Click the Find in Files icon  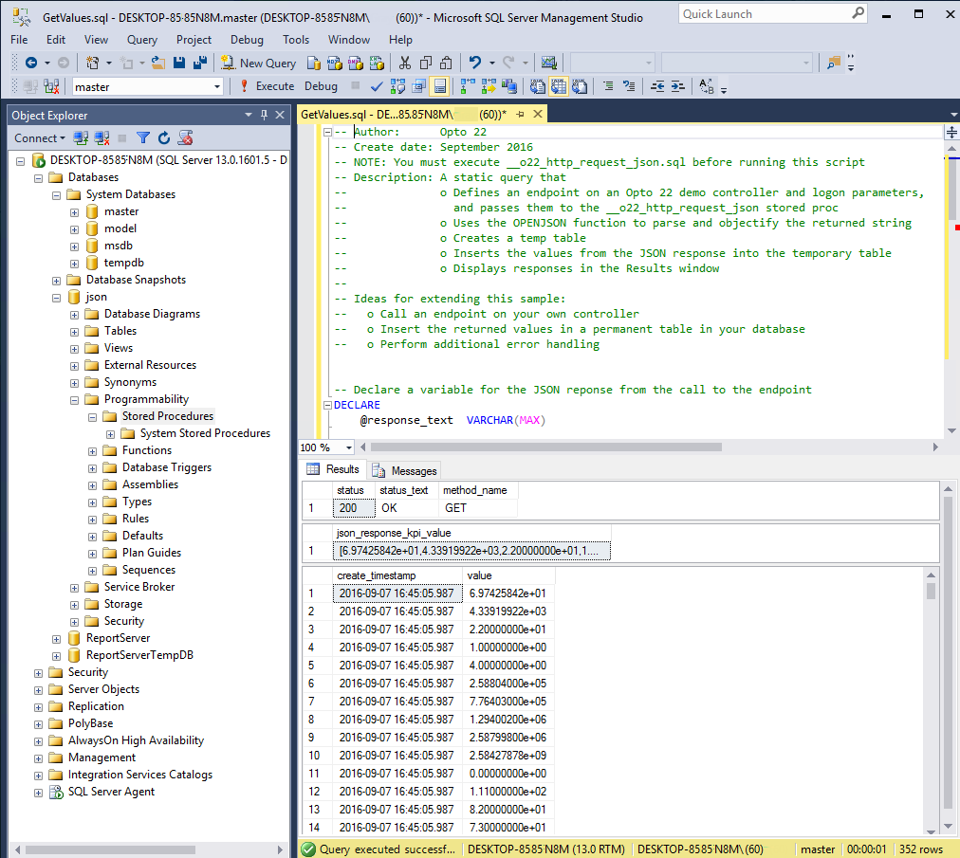point(834,63)
